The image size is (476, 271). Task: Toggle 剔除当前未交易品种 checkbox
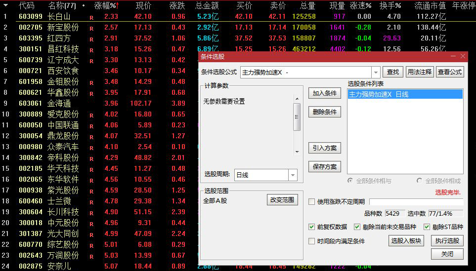[357, 227]
